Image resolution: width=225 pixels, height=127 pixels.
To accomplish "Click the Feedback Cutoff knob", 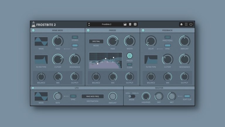I will (x=168, y=59).
